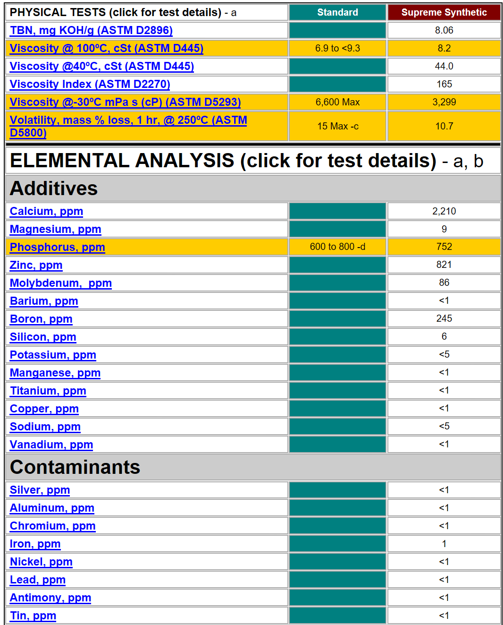The height and width of the screenshot is (625, 503).
Task: Click the Standard column header
Action: click(338, 12)
